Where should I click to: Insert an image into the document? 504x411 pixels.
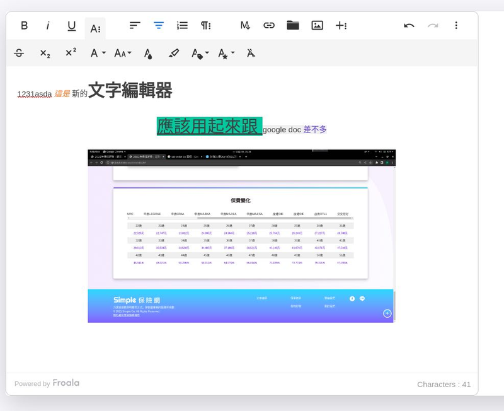point(316,25)
